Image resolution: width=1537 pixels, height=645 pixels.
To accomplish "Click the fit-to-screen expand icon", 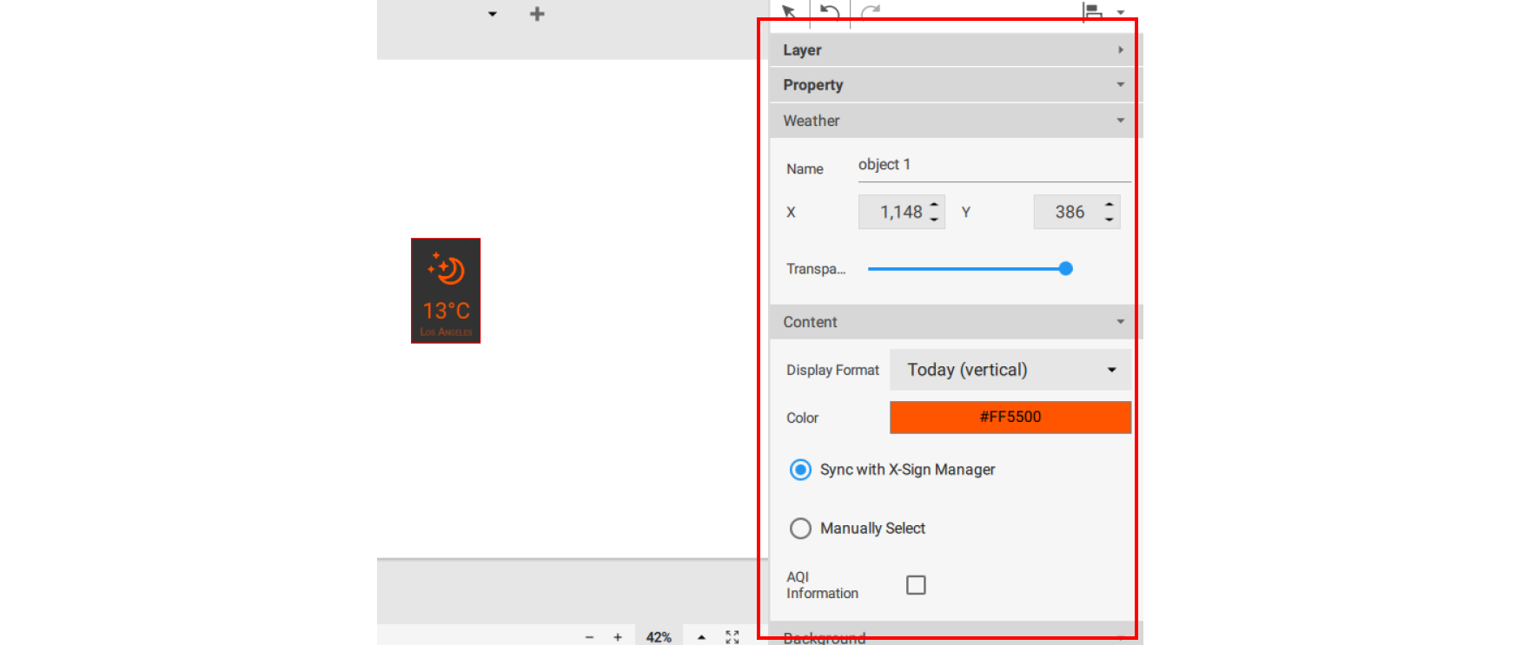I will (x=732, y=637).
